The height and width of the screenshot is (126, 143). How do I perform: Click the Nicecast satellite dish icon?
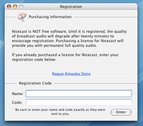(22, 17)
